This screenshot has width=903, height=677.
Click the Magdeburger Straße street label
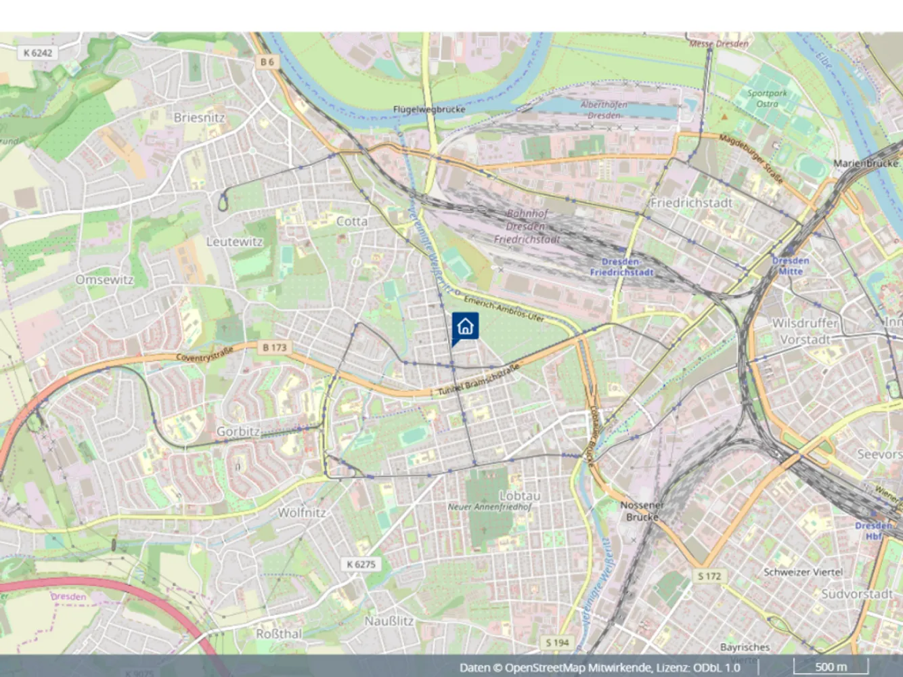pyautogui.click(x=751, y=158)
